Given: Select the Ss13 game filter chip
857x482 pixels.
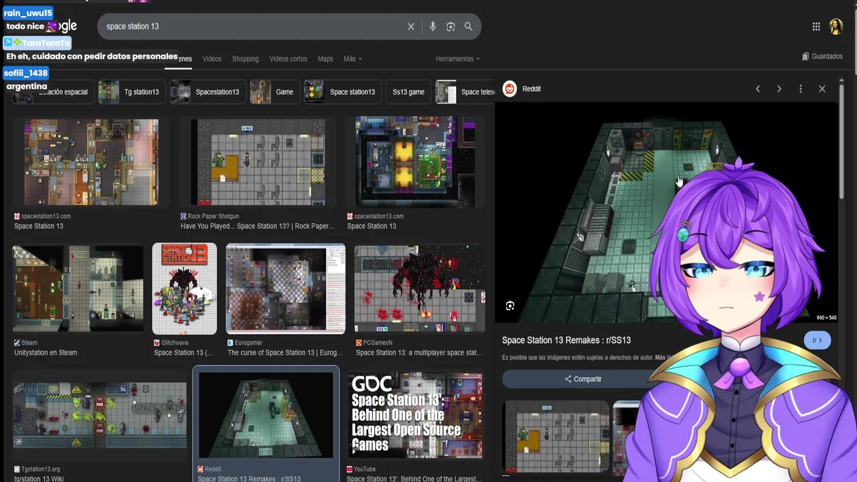Looking at the screenshot, I should tap(408, 92).
